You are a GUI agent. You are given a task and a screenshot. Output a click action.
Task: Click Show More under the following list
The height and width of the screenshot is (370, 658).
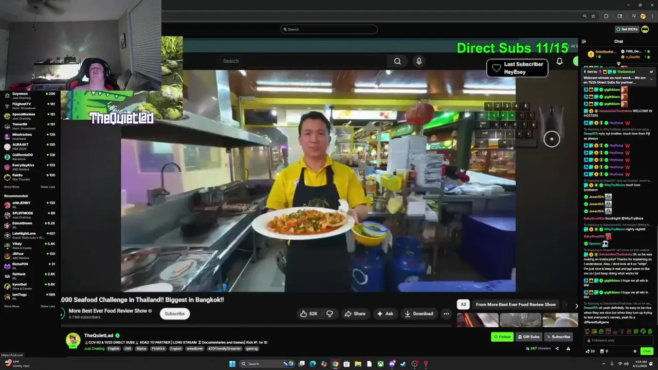point(11,187)
